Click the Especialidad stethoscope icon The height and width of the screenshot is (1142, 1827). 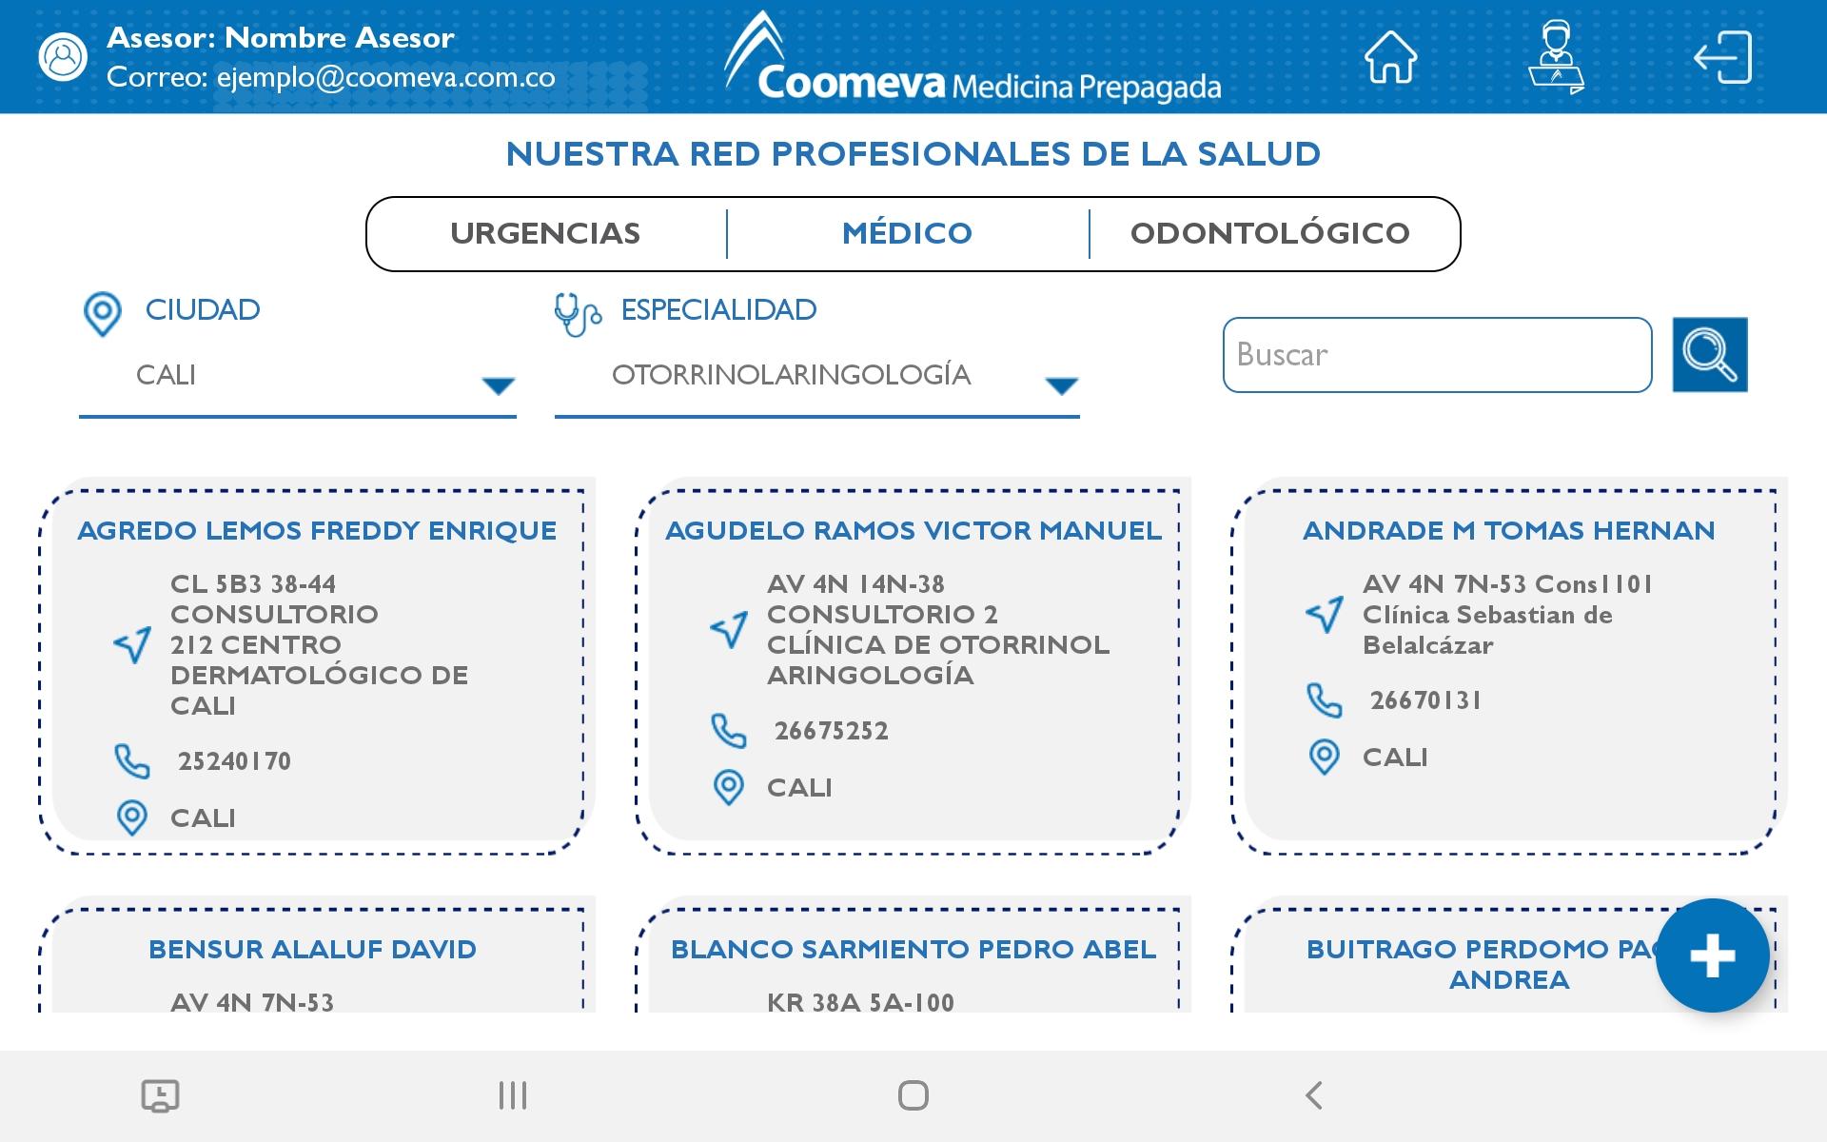click(578, 314)
